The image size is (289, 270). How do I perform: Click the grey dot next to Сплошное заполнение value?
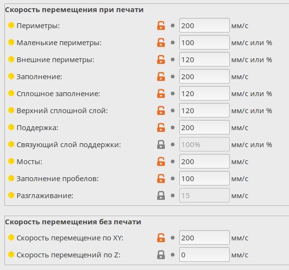click(x=173, y=93)
